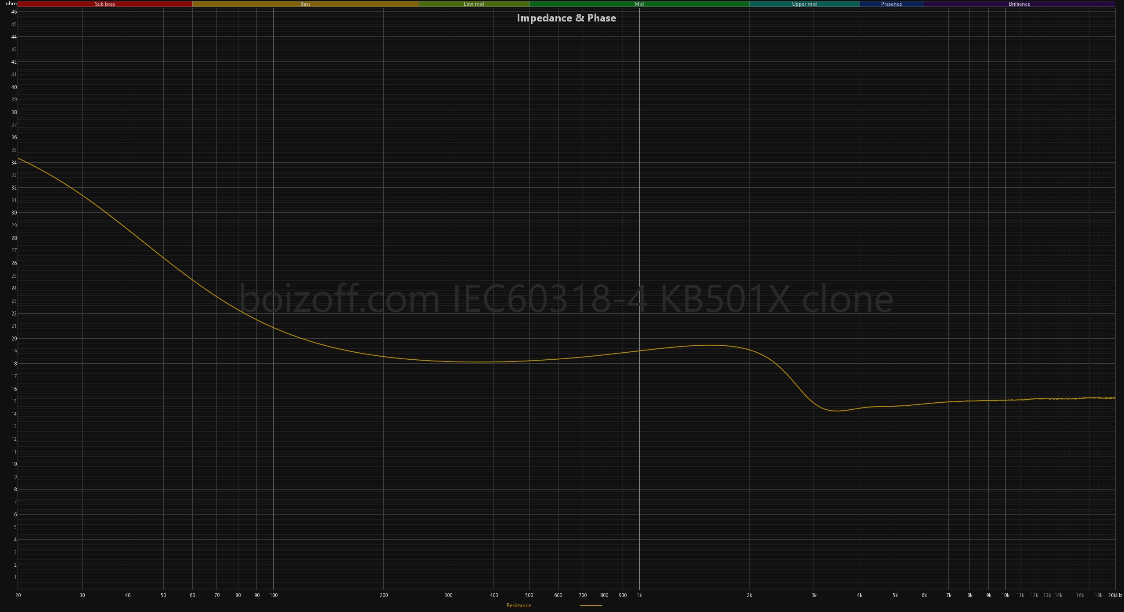Click the Brilliance band header

[x=1019, y=4]
